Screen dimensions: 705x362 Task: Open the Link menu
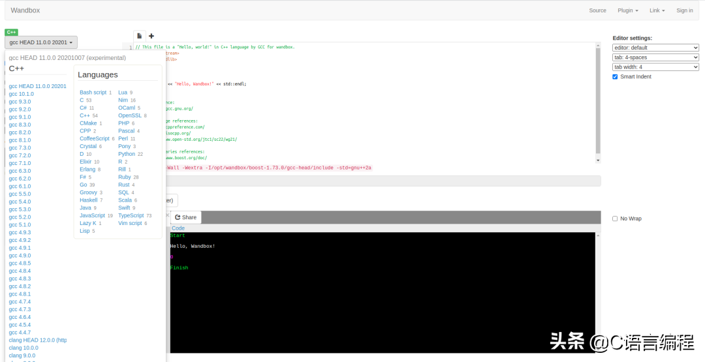657,10
